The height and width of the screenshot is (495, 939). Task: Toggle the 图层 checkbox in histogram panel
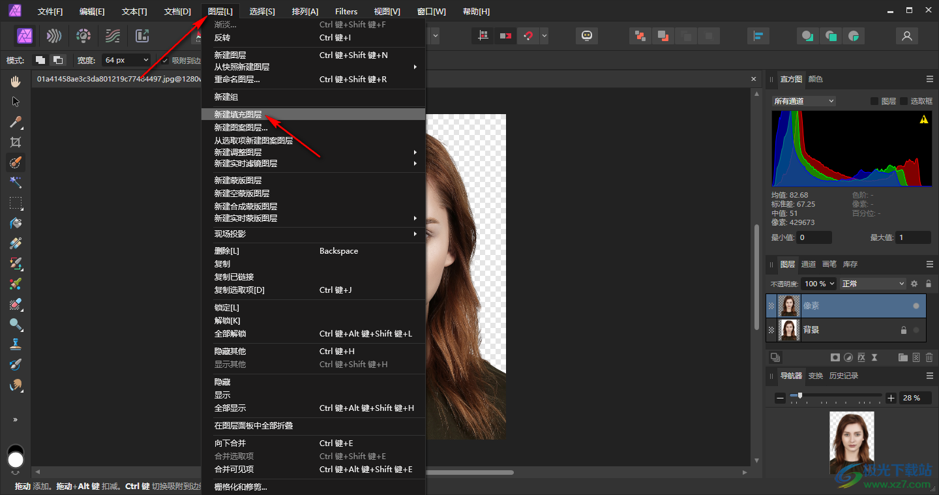pos(874,101)
